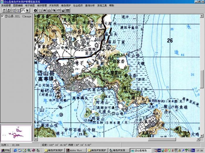Screen dimensions: 205x153
Task: Select the zoom out magnifier tool
Action: pos(18,10)
